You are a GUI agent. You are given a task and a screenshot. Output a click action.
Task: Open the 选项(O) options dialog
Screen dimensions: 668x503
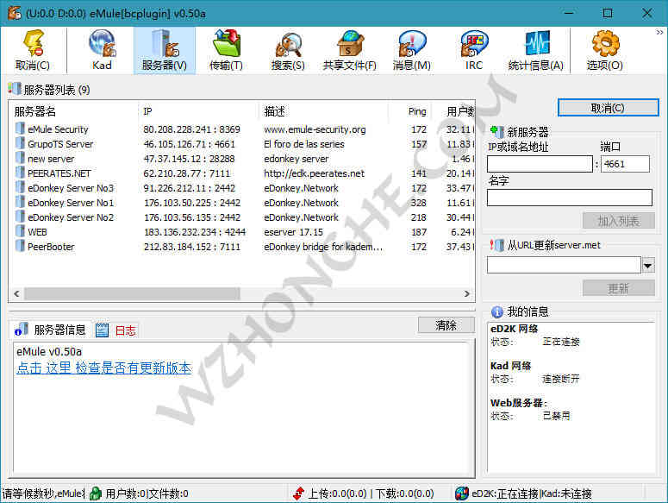(604, 50)
